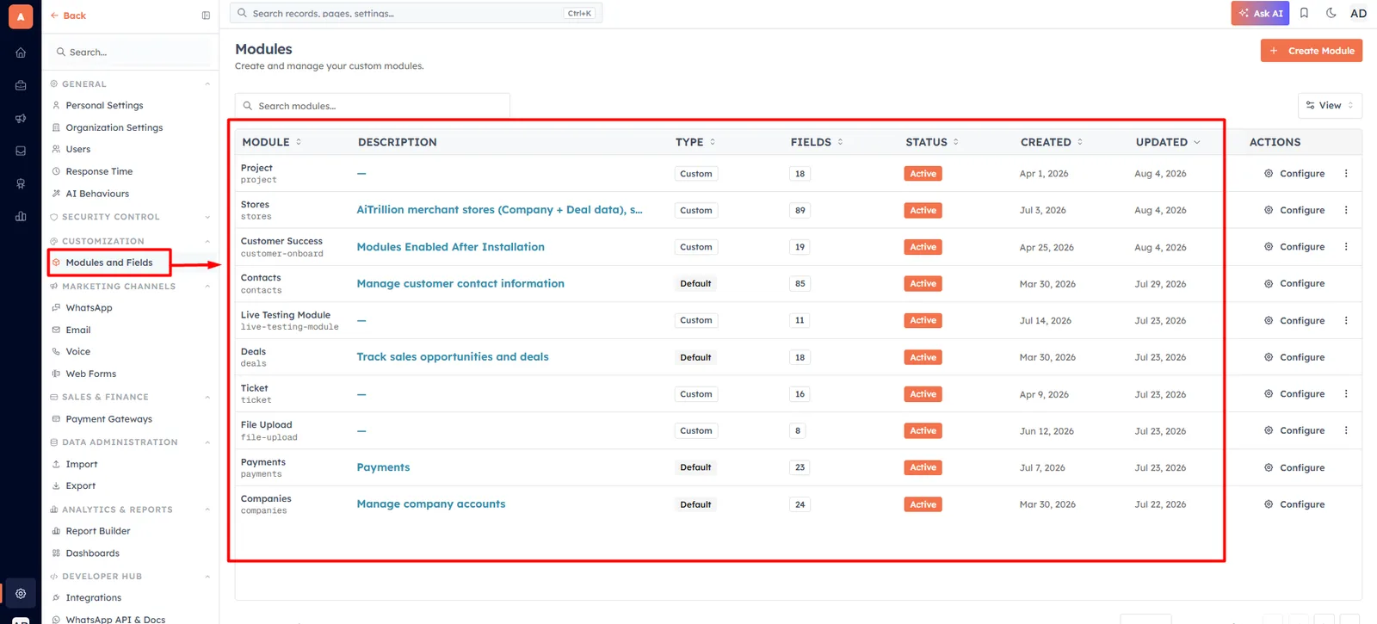Image resolution: width=1377 pixels, height=624 pixels.
Task: Open Personal Settings
Action: (104, 105)
